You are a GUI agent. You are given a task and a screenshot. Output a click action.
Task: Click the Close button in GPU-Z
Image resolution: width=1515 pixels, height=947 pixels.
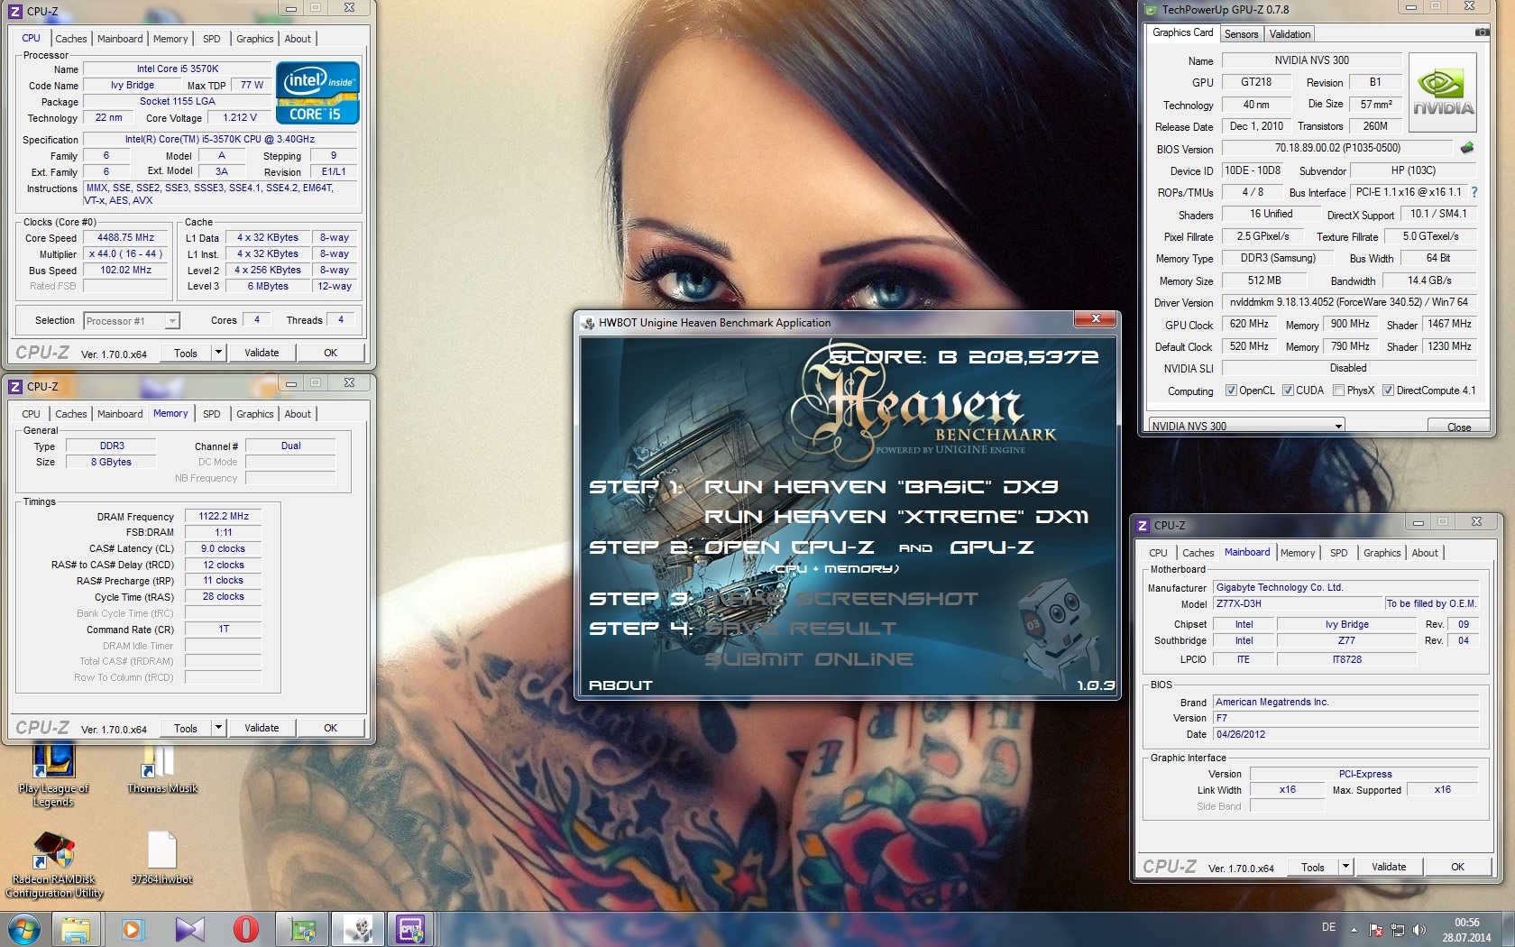pos(1458,427)
